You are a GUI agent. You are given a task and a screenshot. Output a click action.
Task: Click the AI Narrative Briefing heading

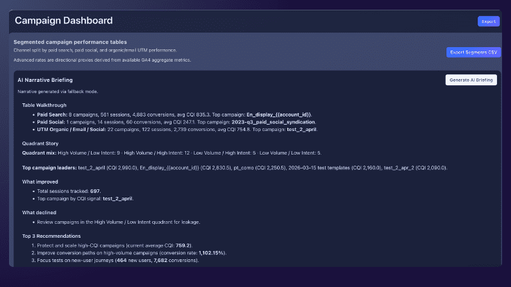point(45,80)
